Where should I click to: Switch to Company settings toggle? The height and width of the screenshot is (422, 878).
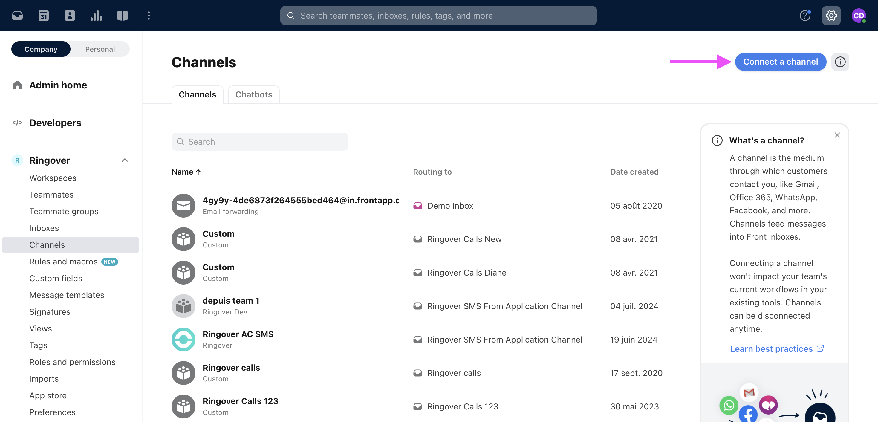(x=41, y=49)
